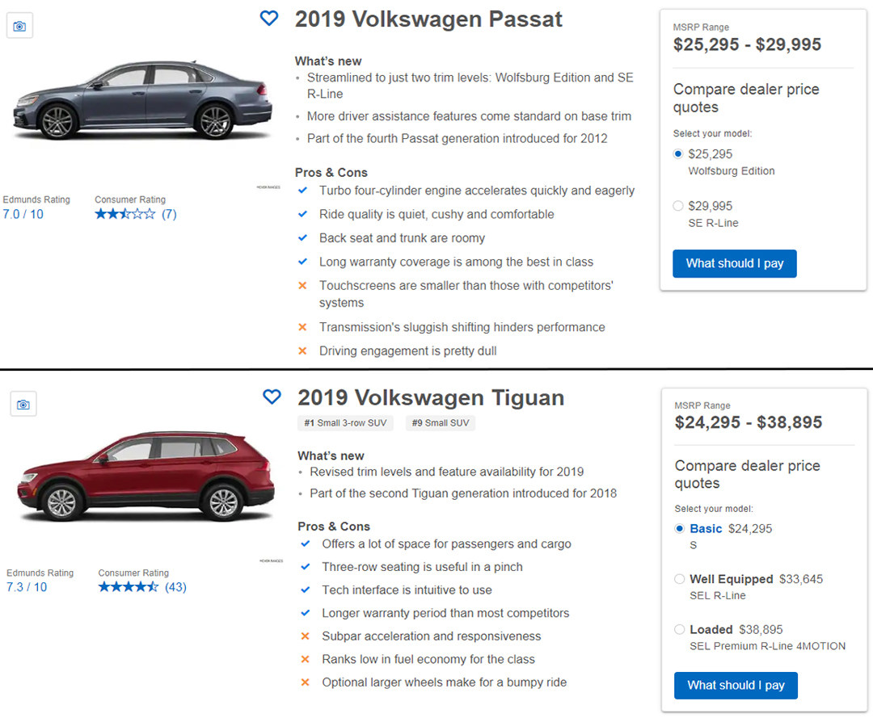This screenshot has width=873, height=722.
Task: Select Passat Wolfsburg Edition $25,295 option
Action: coord(678,154)
